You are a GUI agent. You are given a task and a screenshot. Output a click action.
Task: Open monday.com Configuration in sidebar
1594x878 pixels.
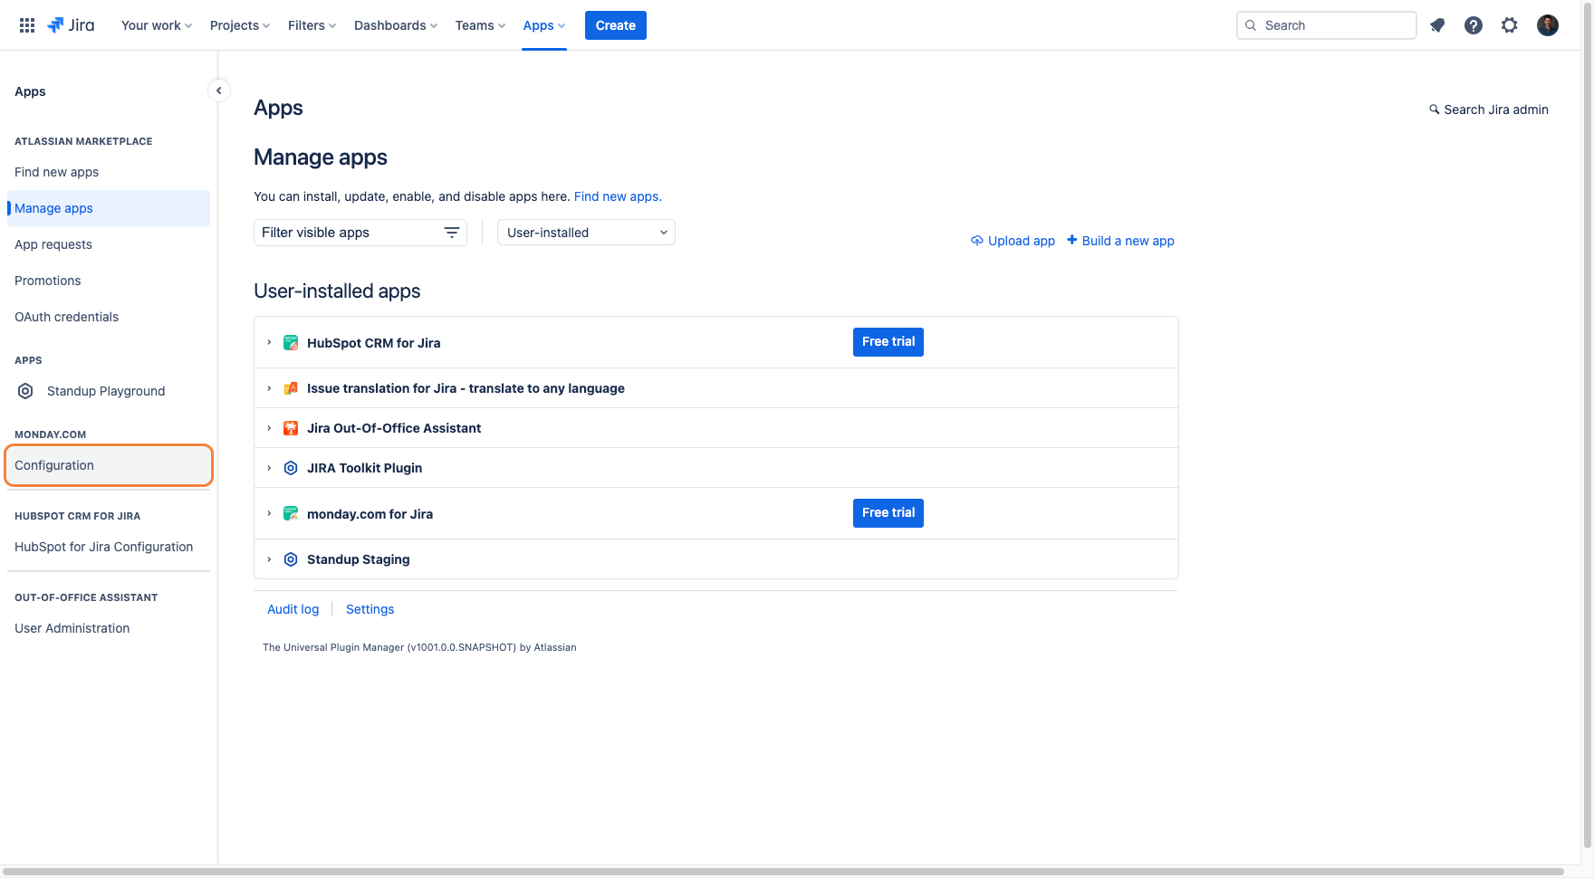(109, 465)
